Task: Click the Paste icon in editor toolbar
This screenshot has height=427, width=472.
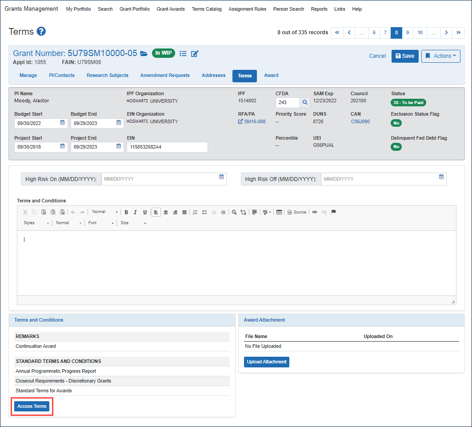Action: 44,212
